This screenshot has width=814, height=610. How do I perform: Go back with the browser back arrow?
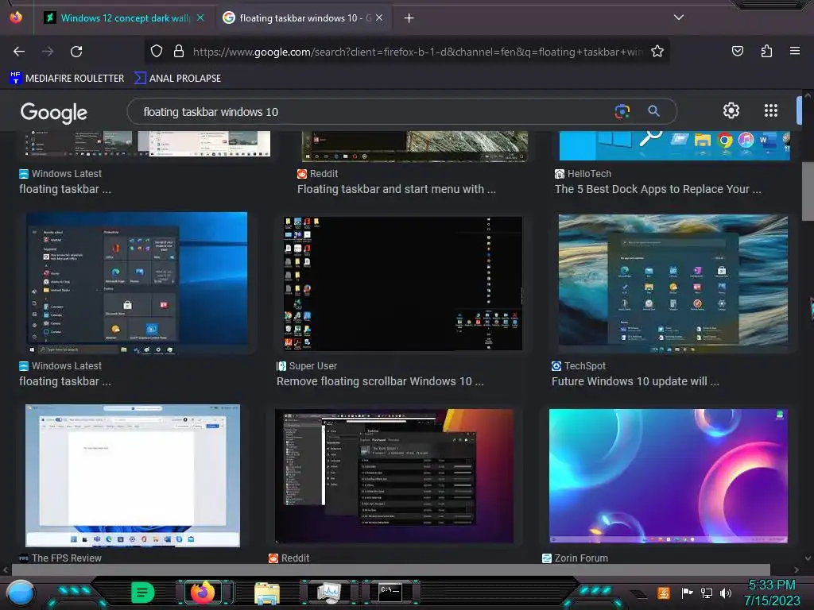point(19,52)
